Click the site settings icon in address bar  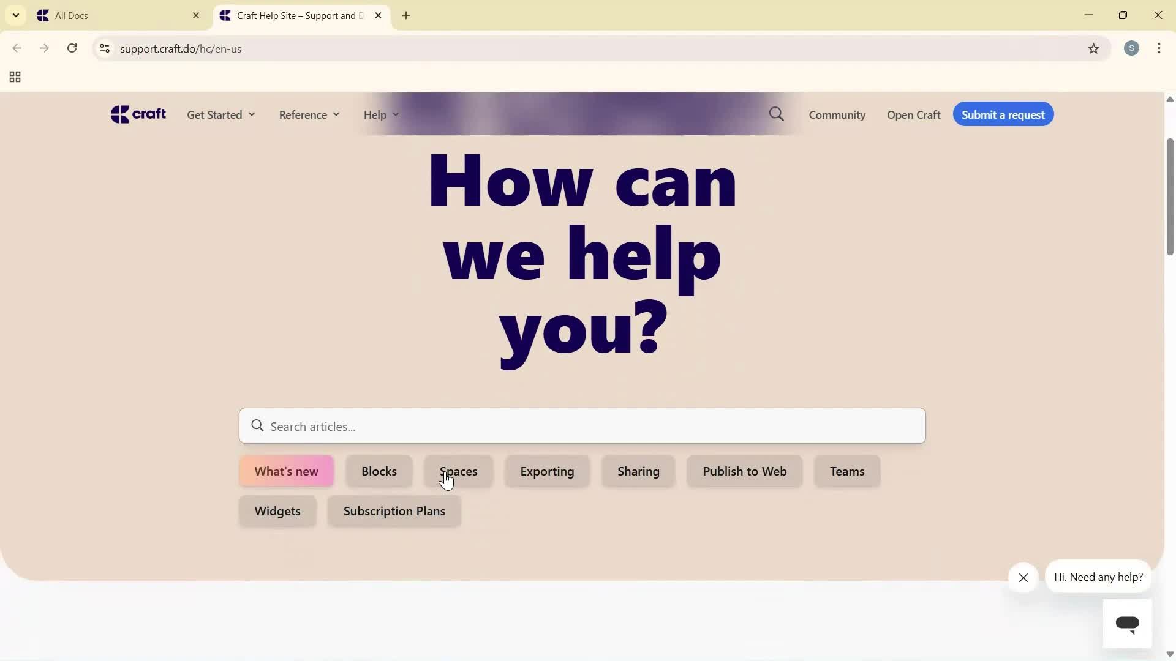tap(104, 49)
